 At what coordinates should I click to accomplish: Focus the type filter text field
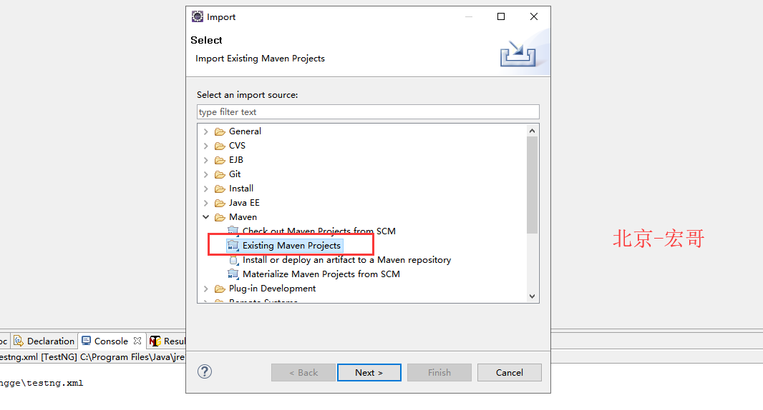click(368, 111)
